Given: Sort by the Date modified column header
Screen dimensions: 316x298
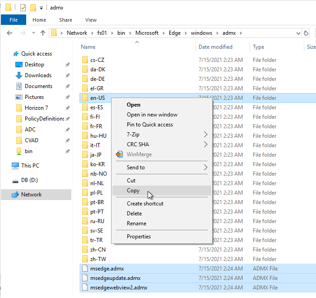Looking at the screenshot, I should (215, 47).
